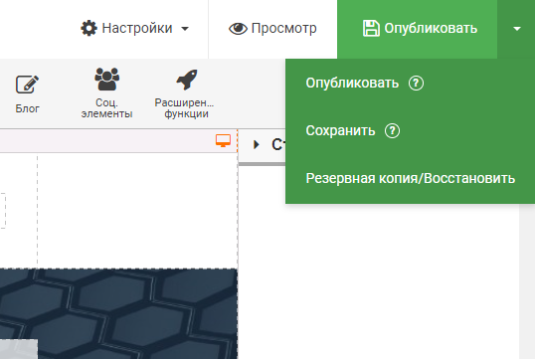The height and width of the screenshot is (359, 535).
Task: Click the Просмотр preview button
Action: 272,28
